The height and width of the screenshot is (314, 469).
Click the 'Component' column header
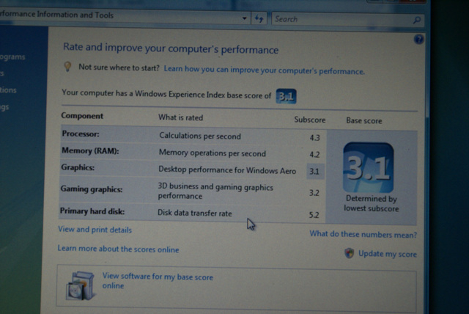(x=82, y=116)
